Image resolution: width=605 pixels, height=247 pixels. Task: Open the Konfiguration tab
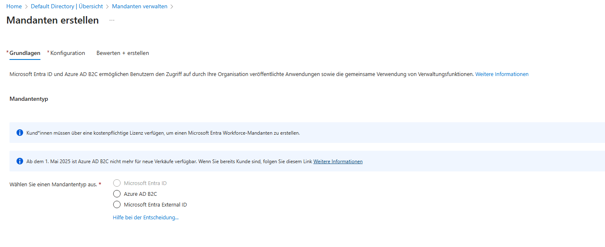coord(67,53)
